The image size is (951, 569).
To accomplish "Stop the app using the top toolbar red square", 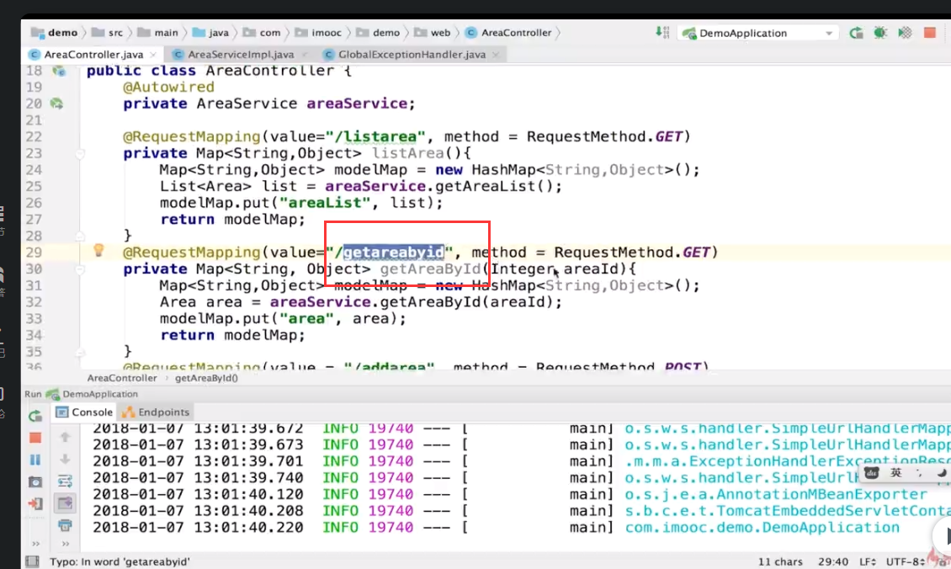I will [929, 32].
